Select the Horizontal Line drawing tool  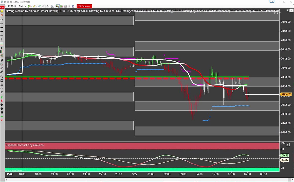tap(2, 35)
